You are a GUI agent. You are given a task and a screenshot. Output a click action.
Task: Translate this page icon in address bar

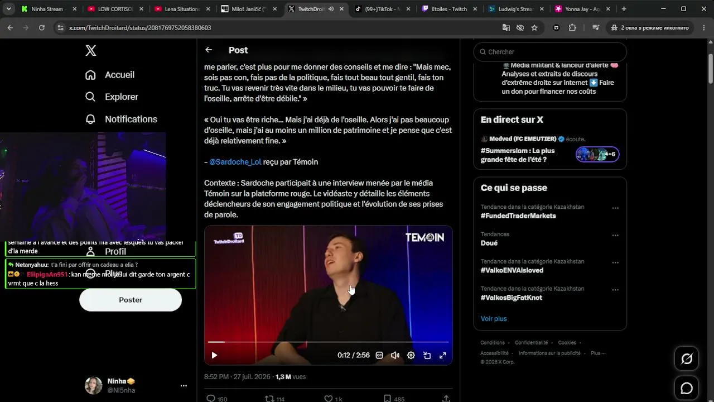(x=506, y=27)
